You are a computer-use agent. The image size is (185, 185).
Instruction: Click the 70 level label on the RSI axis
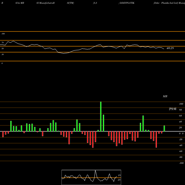coord(3,43)
